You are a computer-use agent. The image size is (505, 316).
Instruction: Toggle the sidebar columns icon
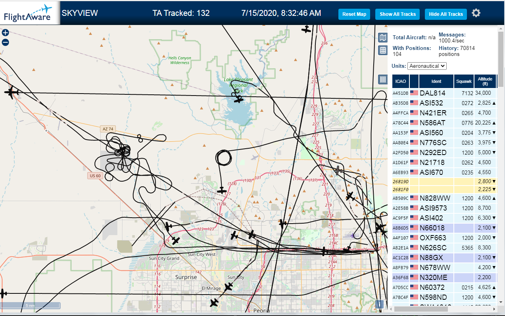[383, 79]
